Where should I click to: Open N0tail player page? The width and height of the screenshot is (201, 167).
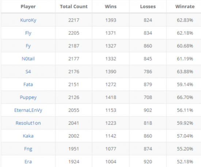click(28, 59)
